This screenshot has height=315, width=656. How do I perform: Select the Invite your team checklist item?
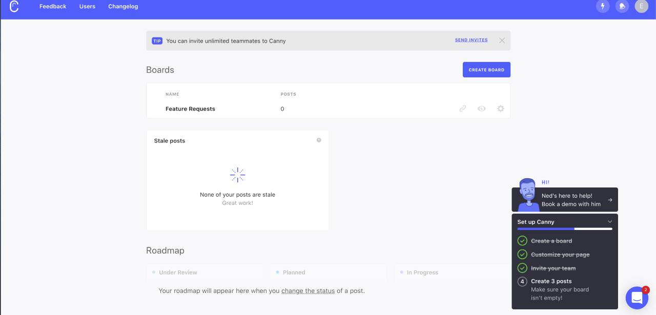(553, 268)
